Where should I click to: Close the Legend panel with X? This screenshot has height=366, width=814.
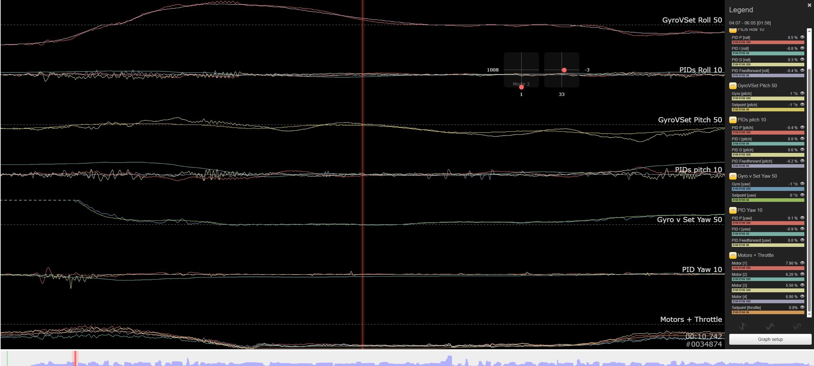pyautogui.click(x=809, y=5)
